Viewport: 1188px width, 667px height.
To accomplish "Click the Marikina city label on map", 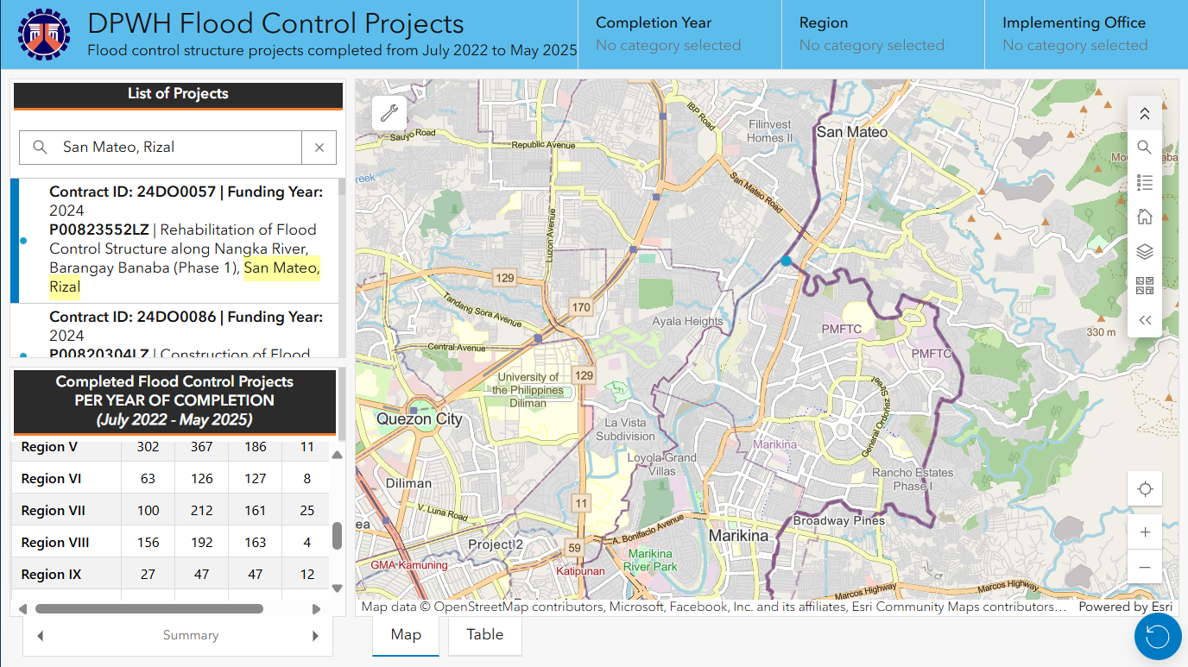I will point(738,536).
